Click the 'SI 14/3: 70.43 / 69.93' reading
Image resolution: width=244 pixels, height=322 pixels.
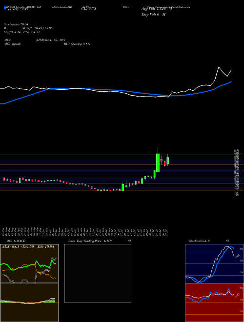(x=38, y=28)
